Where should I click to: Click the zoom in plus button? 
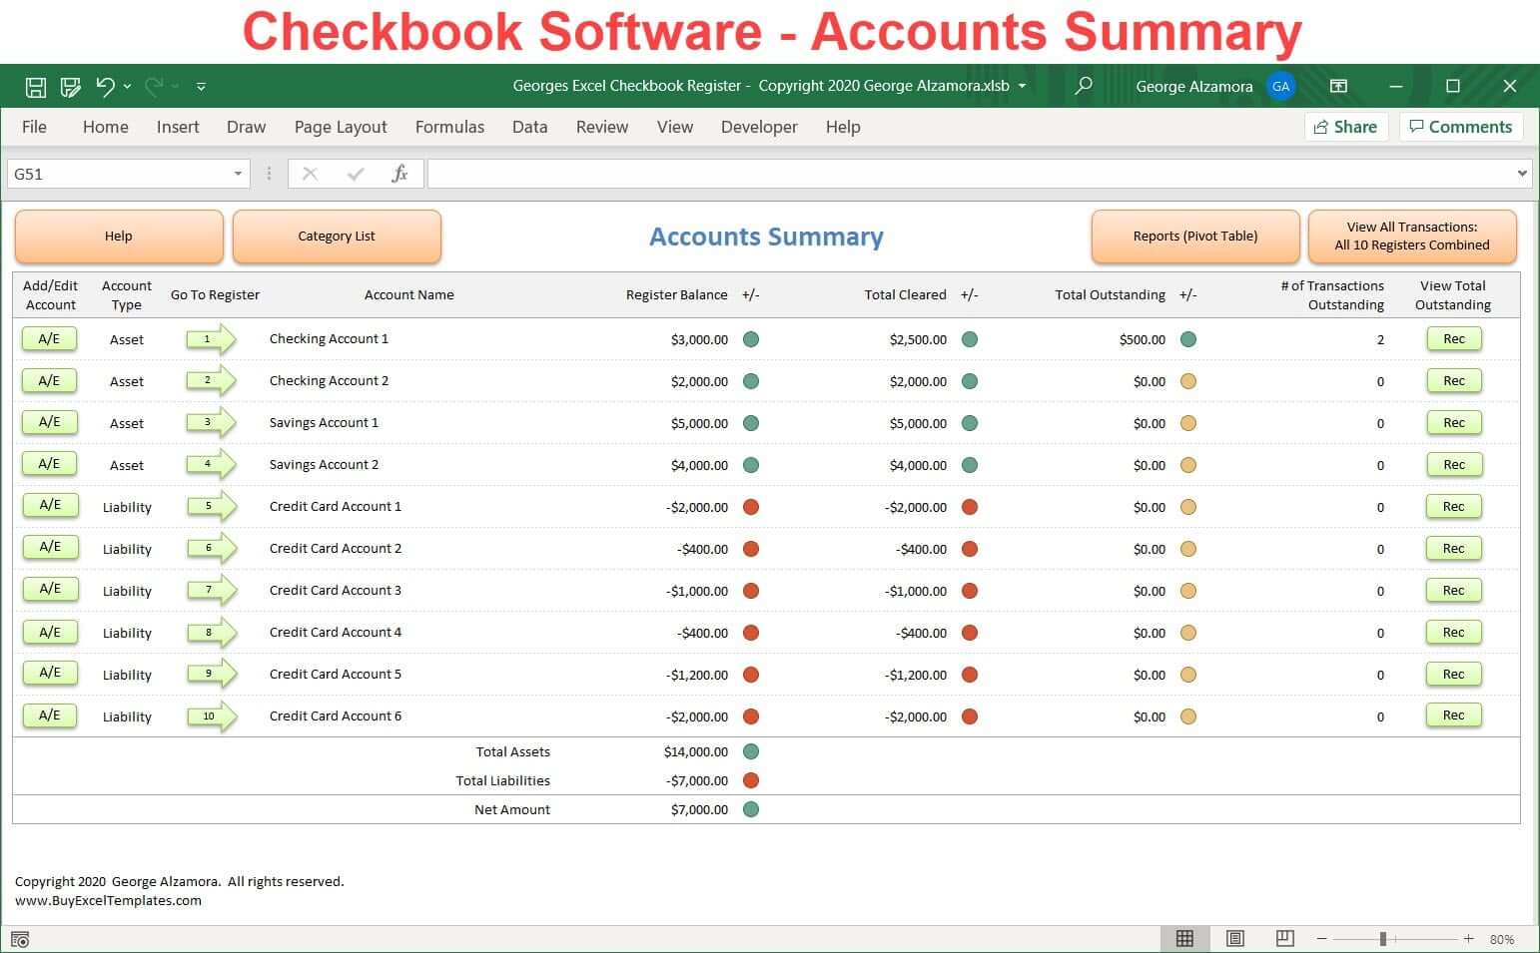pyautogui.click(x=1468, y=939)
